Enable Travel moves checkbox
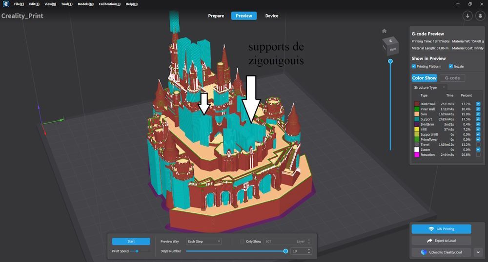This screenshot has width=488, height=262. 478,144
